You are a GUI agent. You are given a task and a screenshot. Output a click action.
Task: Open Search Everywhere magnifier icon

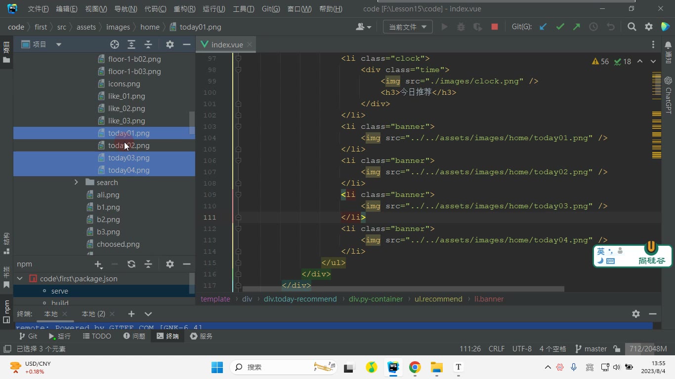tap(632, 27)
